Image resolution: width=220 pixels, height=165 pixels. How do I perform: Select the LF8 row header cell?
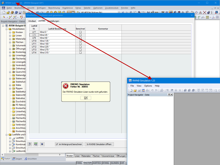click(34, 35)
